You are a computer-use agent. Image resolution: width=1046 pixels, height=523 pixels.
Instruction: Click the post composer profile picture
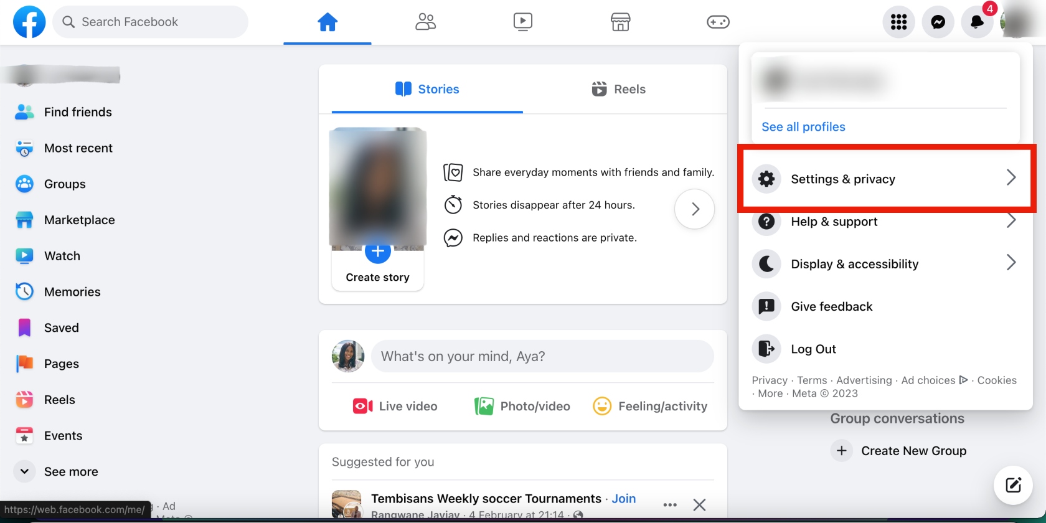[x=348, y=356]
